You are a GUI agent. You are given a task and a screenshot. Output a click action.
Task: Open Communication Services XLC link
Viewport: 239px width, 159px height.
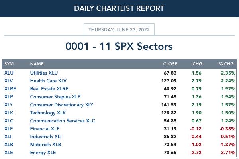63,121
